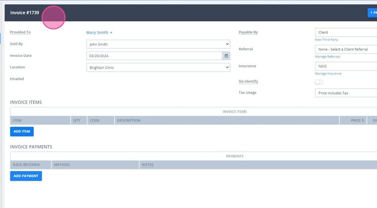377x208 pixels.
Task: Open the Referral dropdown showing None
Action: 346,49
